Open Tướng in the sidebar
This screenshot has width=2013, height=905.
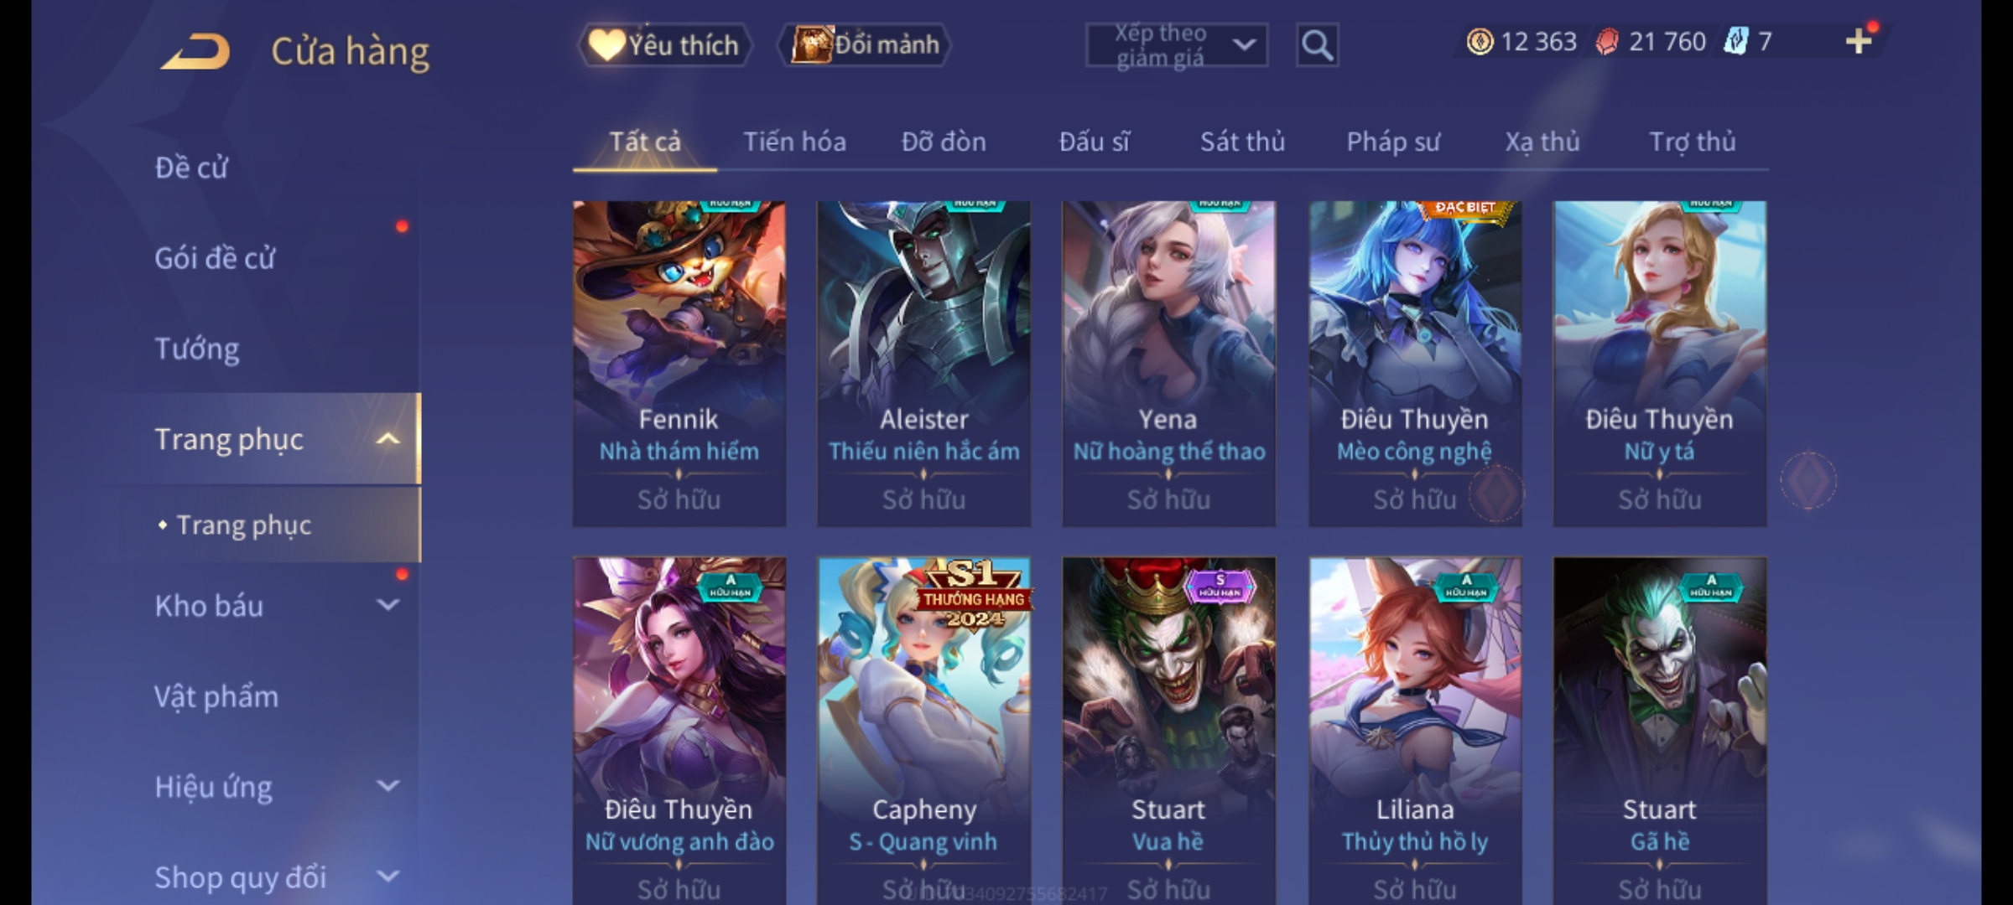(x=197, y=348)
